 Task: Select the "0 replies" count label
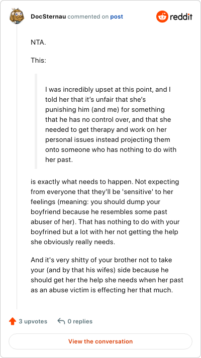80,321
